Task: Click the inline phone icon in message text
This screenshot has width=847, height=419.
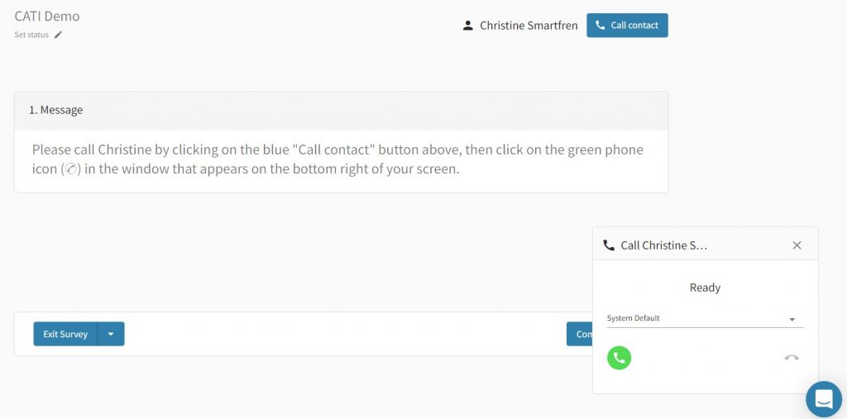Action: pos(70,169)
